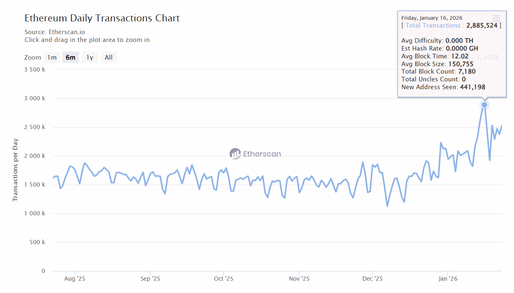
Task: Click the Sep '25 x-axis label
Action: pos(150,279)
